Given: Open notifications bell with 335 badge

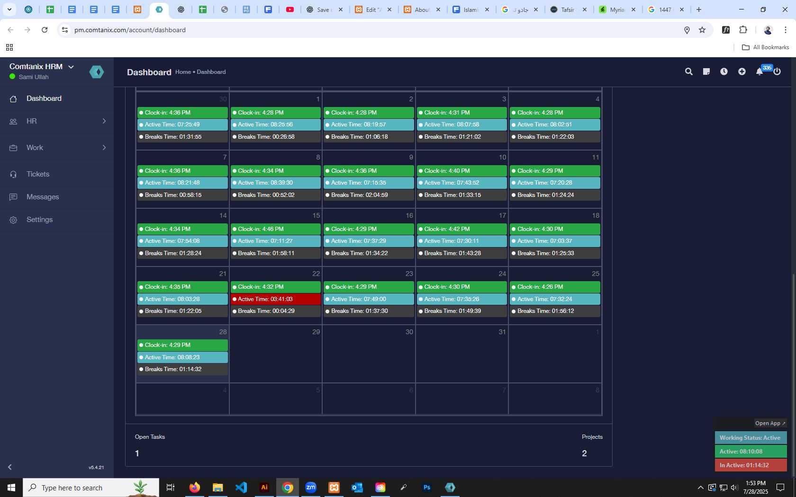Looking at the screenshot, I should 760,71.
